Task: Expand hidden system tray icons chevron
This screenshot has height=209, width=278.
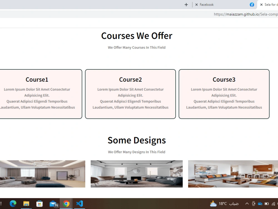Action: click(247, 204)
